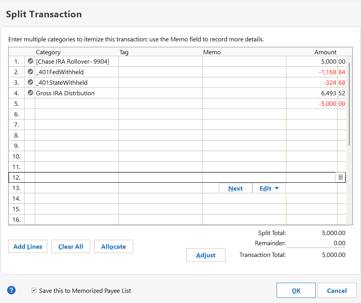Click the checkmark icon beside _401StateWithheld
This screenshot has height=303, width=361.
click(30, 82)
